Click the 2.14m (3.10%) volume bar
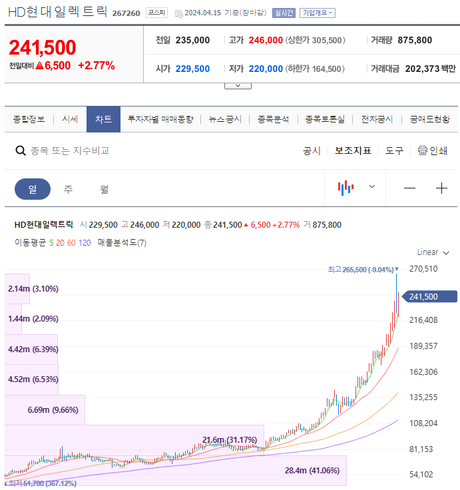 [17, 289]
